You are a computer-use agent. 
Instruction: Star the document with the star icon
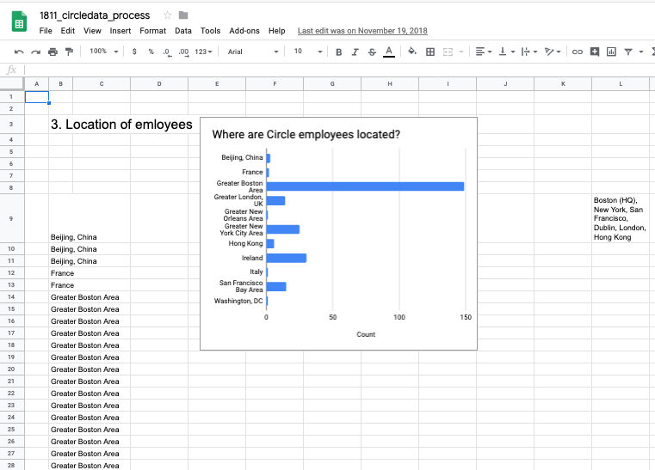tap(168, 15)
